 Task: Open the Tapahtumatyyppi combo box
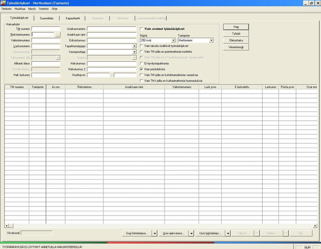coord(134,46)
